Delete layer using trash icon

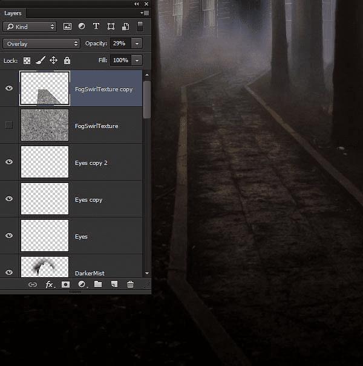point(130,284)
